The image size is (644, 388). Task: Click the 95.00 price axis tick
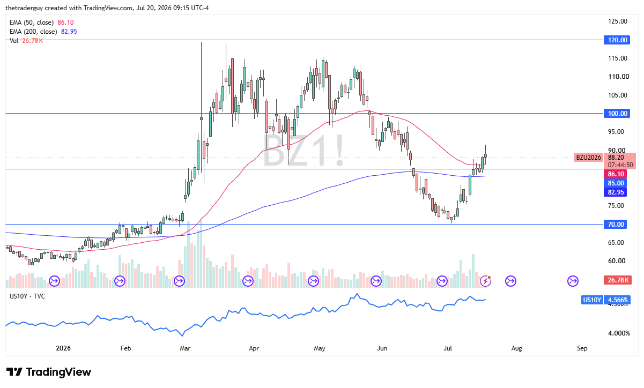click(x=616, y=132)
